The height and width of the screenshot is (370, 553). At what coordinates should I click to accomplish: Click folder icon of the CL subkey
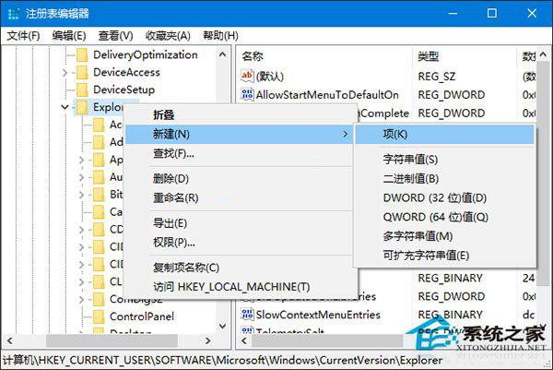99,281
